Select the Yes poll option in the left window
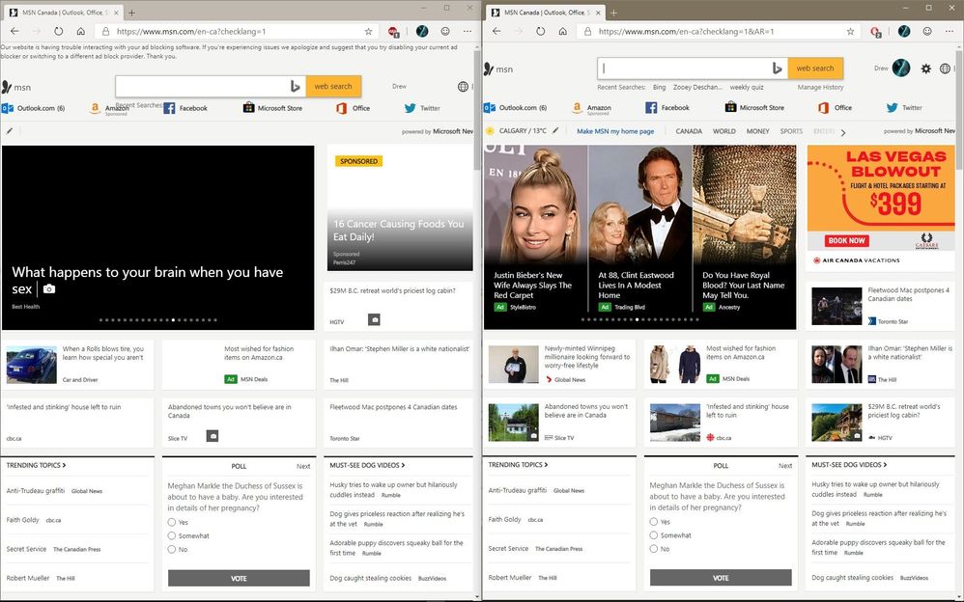 (172, 522)
